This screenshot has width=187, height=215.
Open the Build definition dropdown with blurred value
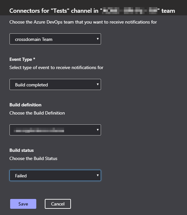point(55,130)
